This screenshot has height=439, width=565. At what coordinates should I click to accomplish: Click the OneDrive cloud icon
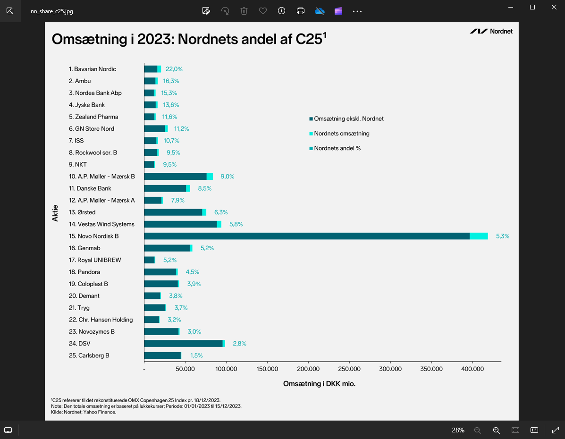320,11
